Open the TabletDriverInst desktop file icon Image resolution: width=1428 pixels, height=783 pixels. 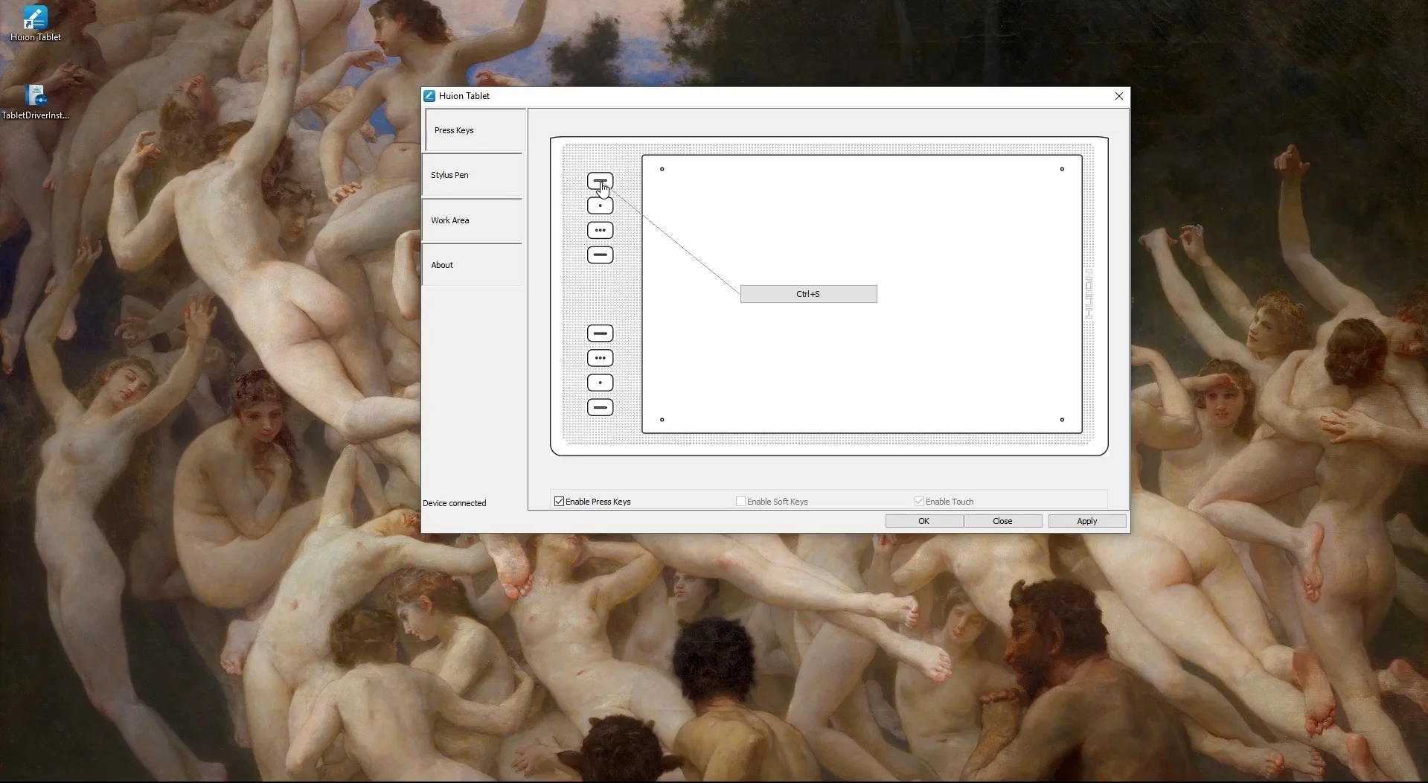pos(35,102)
